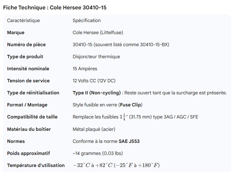Viewport: 234px width, 172px height.
Task: Select the Compatibilité de taille label
Action: (32, 117)
